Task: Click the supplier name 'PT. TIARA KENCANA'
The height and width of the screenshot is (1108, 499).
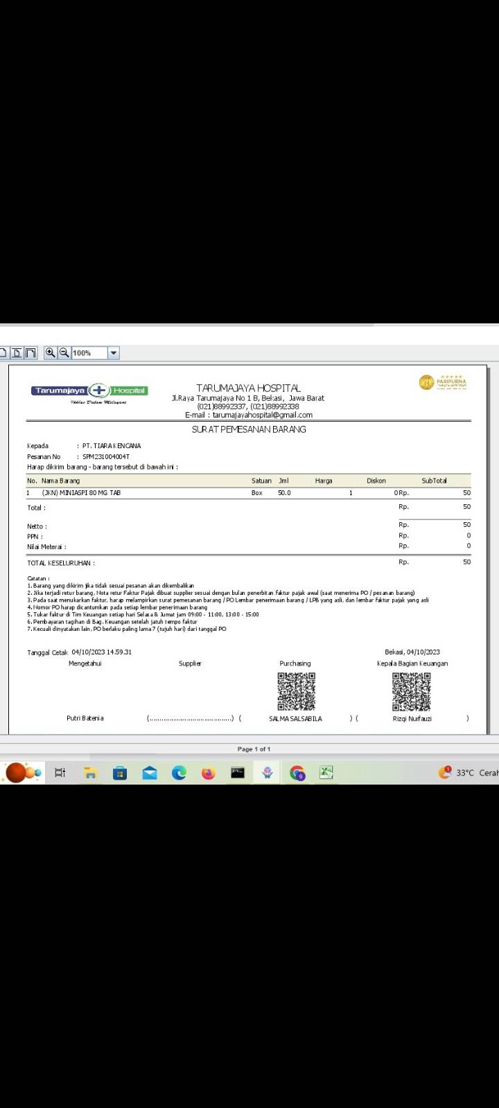Action: click(x=112, y=446)
